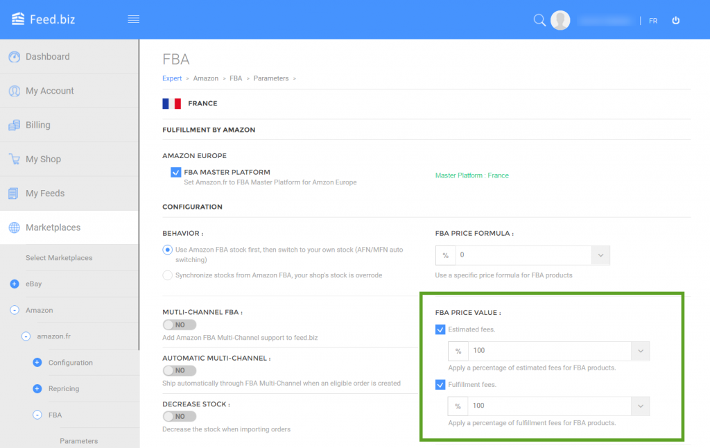Click the power logout icon
The width and height of the screenshot is (710, 448).
point(675,20)
